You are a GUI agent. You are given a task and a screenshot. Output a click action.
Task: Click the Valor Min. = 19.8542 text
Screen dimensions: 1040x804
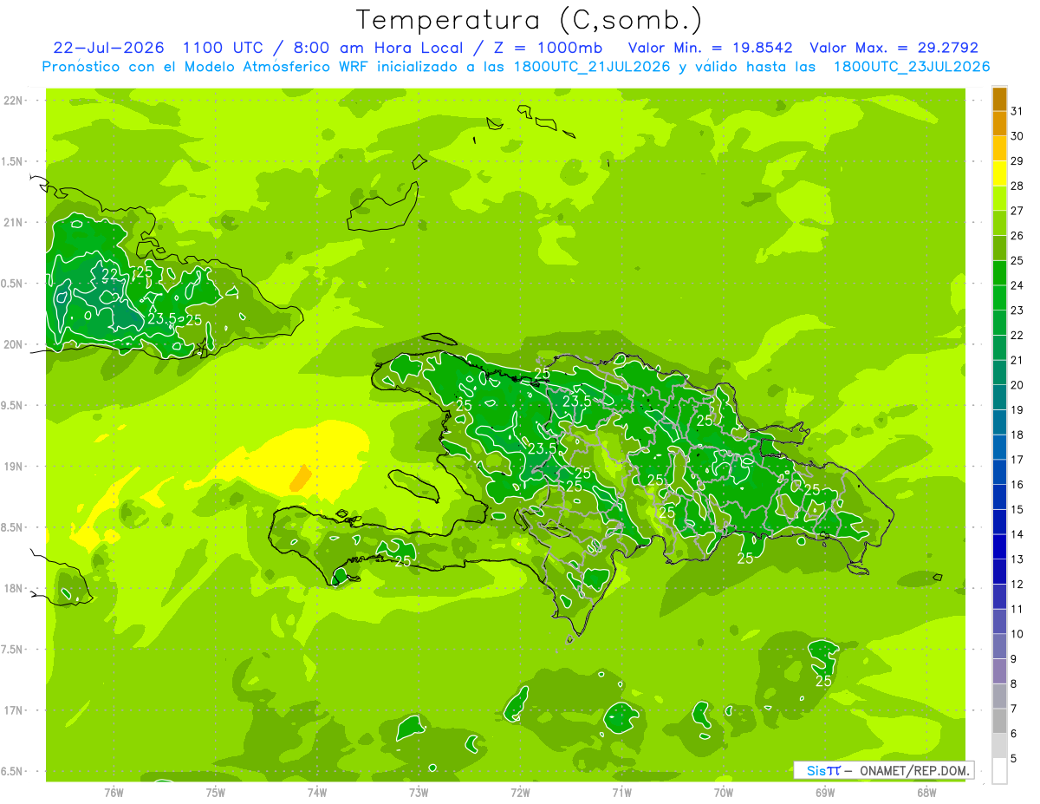pyautogui.click(x=711, y=48)
